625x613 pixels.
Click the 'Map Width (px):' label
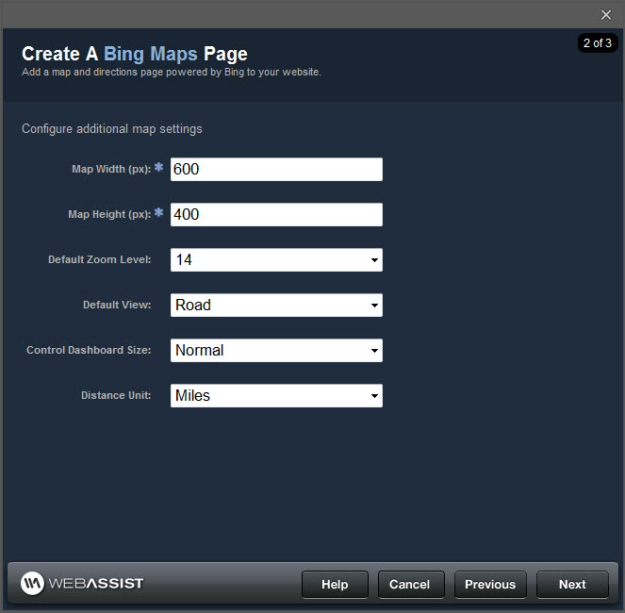click(111, 169)
